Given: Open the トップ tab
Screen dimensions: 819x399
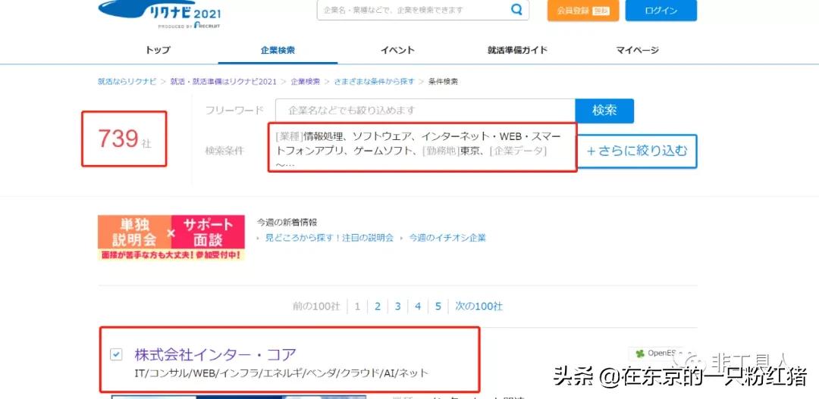Looking at the screenshot, I should point(158,50).
